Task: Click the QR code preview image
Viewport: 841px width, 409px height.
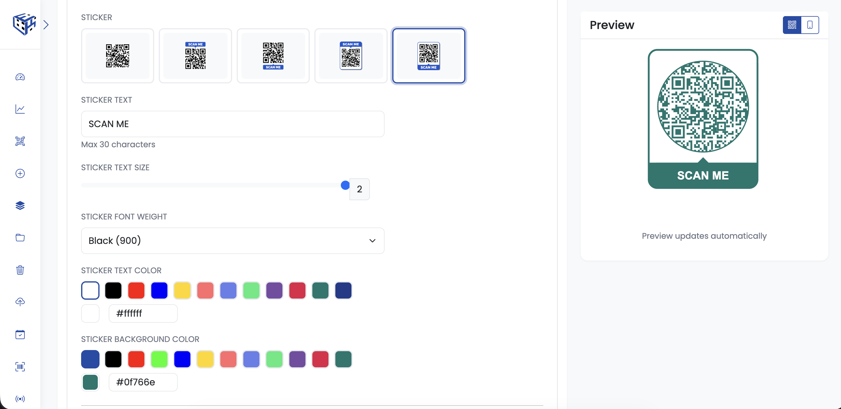Action: pyautogui.click(x=703, y=119)
